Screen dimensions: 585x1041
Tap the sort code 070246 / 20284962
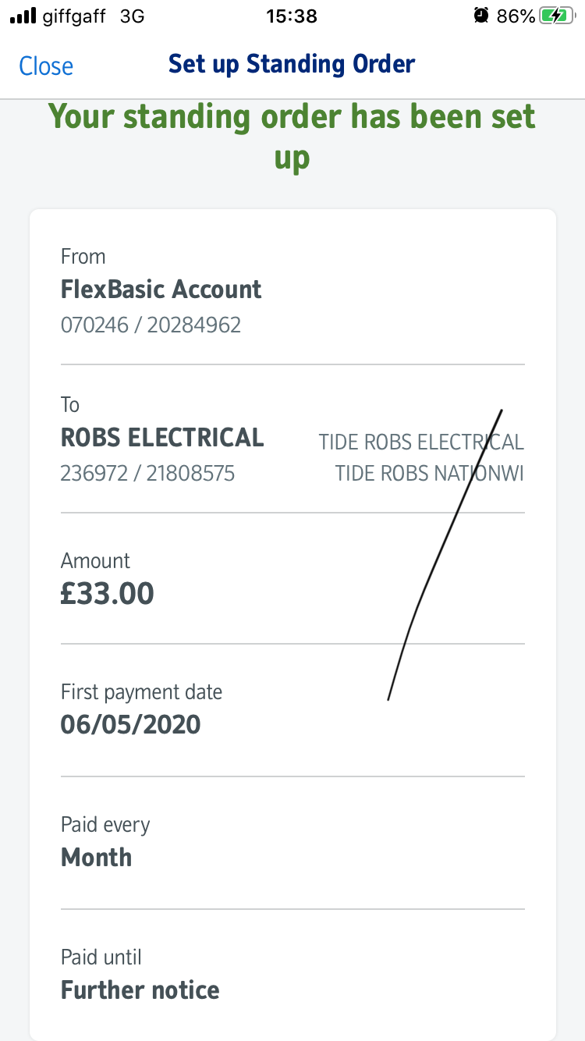click(x=151, y=325)
